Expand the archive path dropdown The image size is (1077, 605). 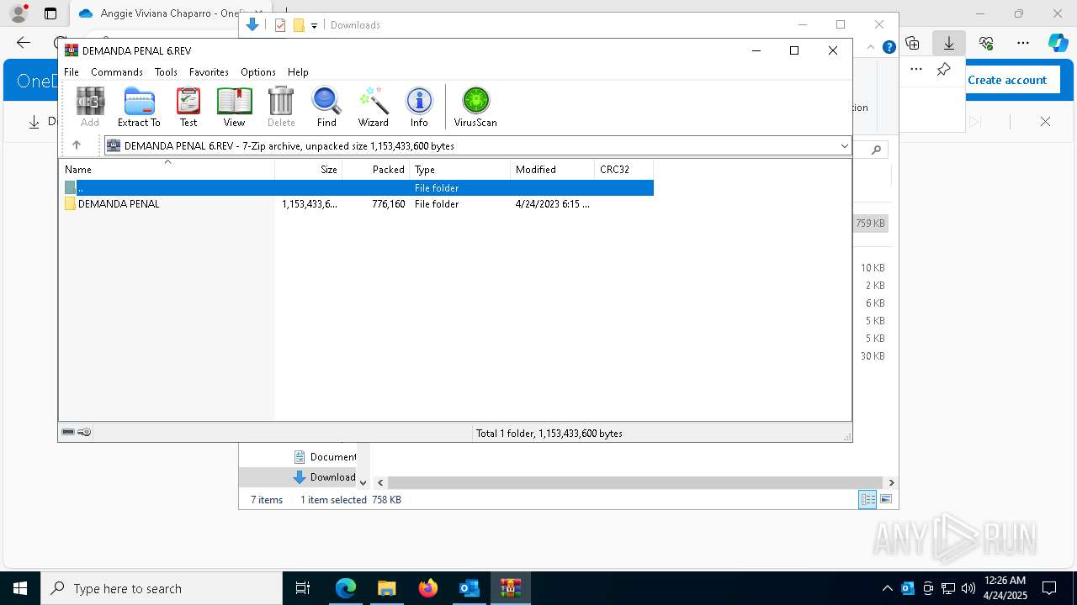[844, 145]
